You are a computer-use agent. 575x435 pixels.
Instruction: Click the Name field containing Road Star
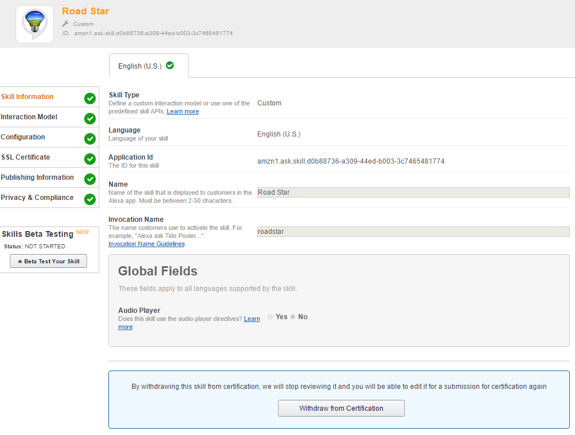[x=414, y=192]
